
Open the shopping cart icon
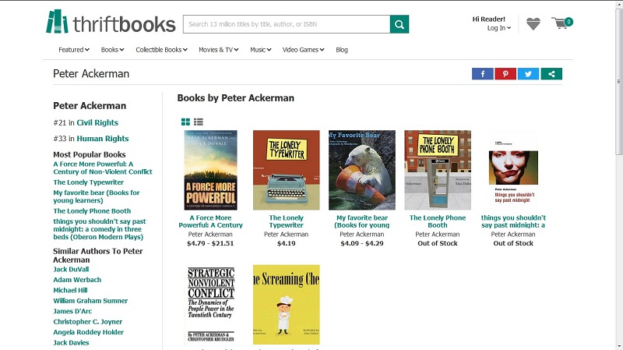pos(561,23)
